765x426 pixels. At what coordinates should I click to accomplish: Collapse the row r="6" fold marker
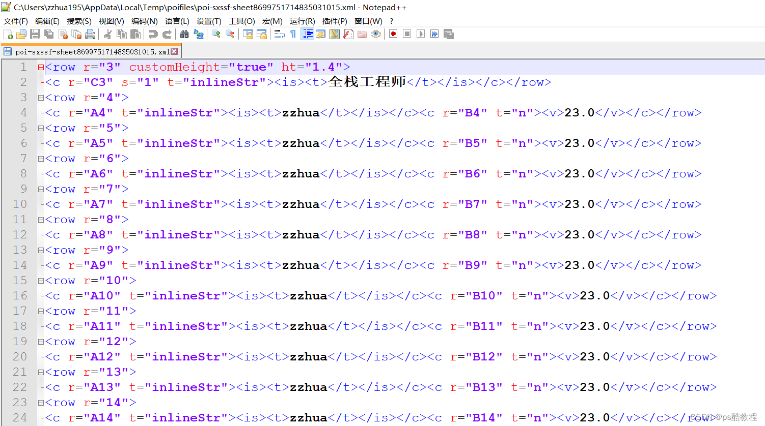pos(41,159)
